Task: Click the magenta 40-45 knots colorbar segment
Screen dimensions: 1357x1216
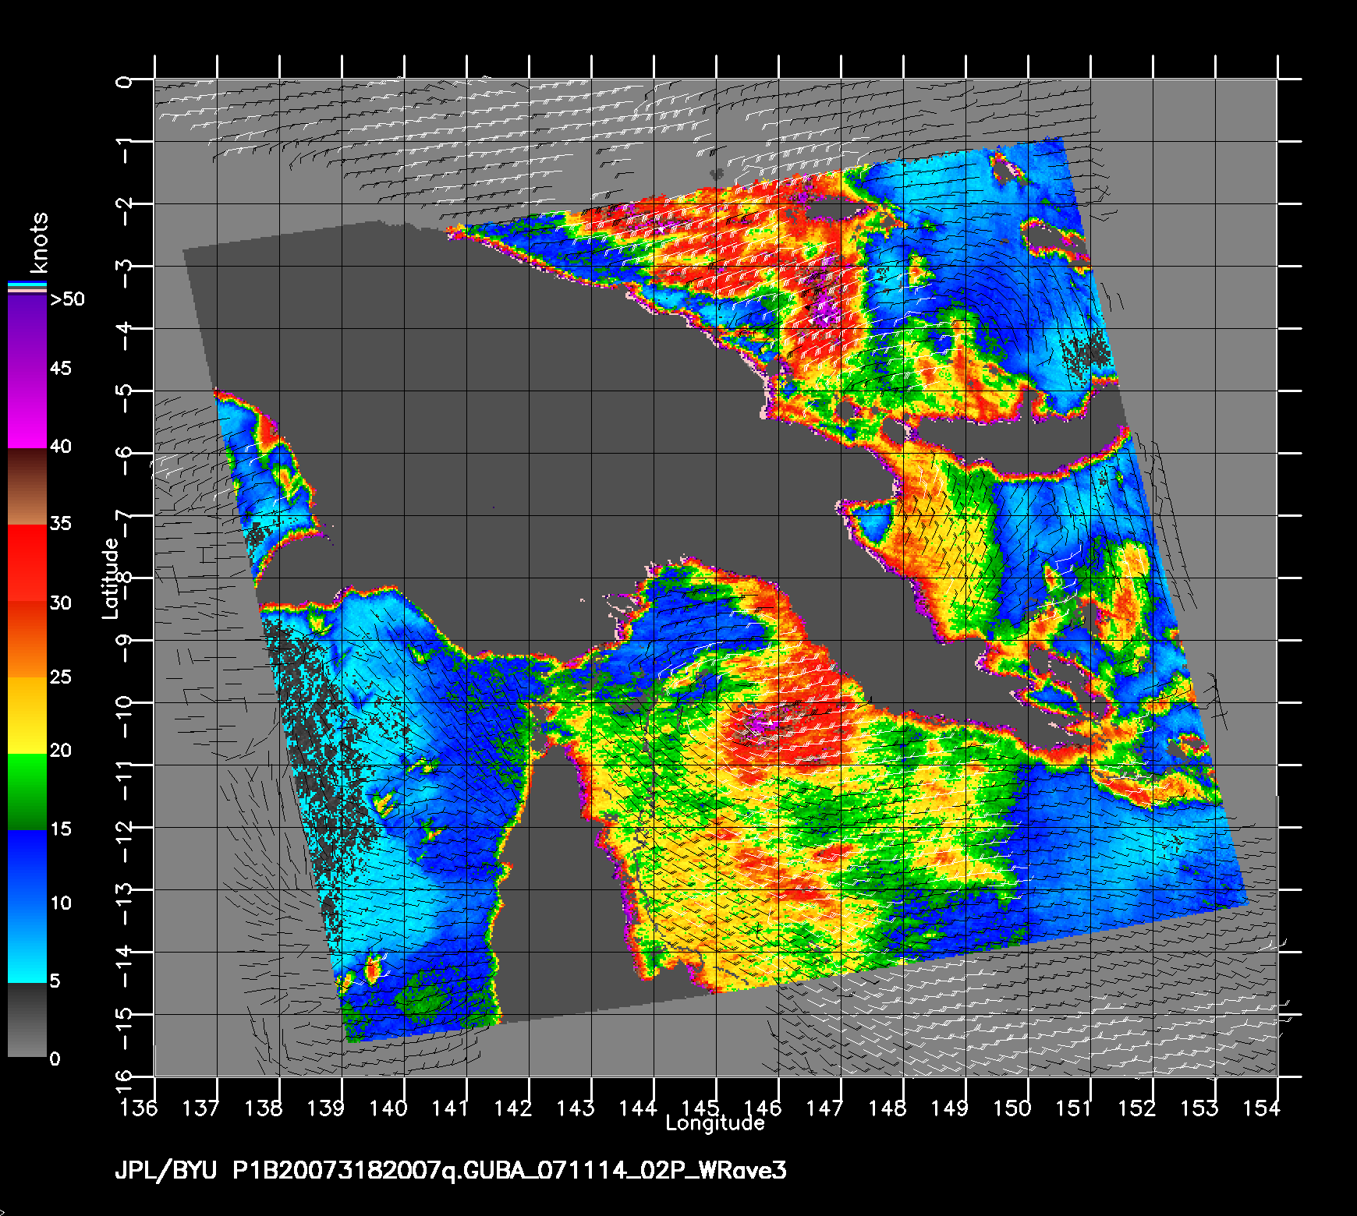Action: pyautogui.click(x=27, y=408)
